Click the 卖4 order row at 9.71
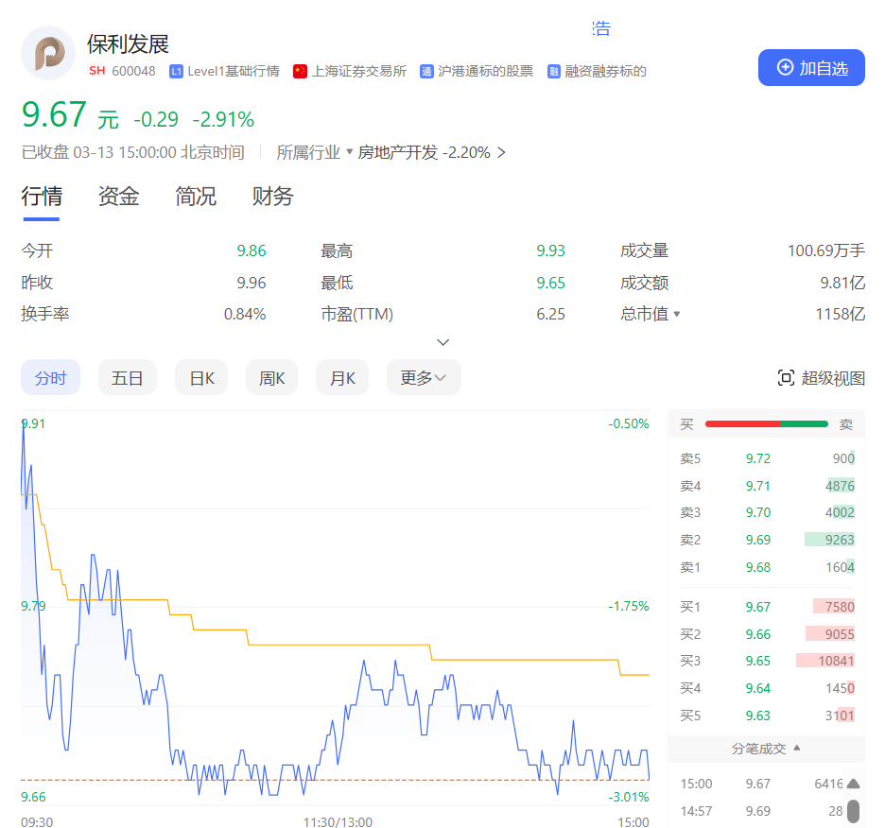This screenshot has height=828, width=885. click(767, 486)
